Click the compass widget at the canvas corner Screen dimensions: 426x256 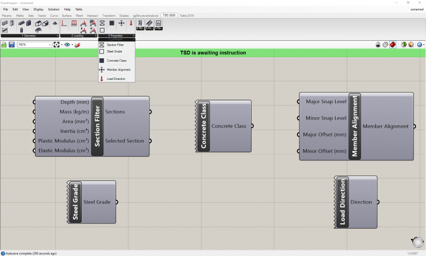(418, 242)
